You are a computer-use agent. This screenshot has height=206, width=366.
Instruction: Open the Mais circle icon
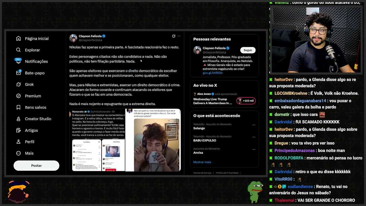[19, 153]
